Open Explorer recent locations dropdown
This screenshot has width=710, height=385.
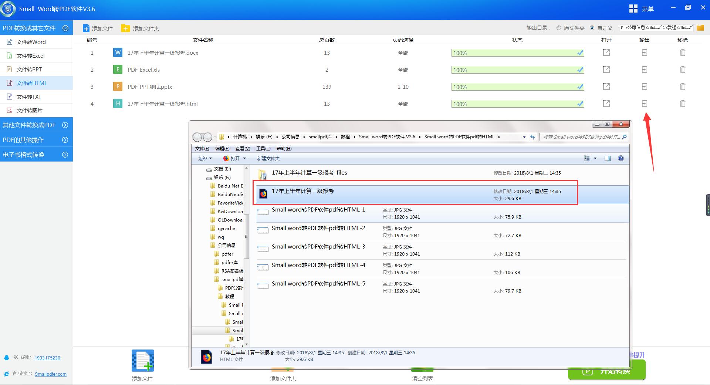(215, 138)
